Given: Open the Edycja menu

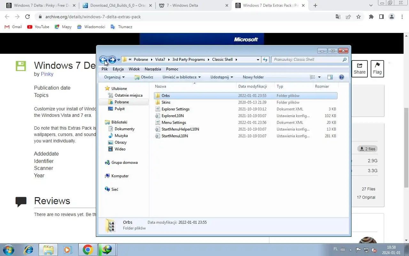Looking at the screenshot, I should tap(118, 69).
